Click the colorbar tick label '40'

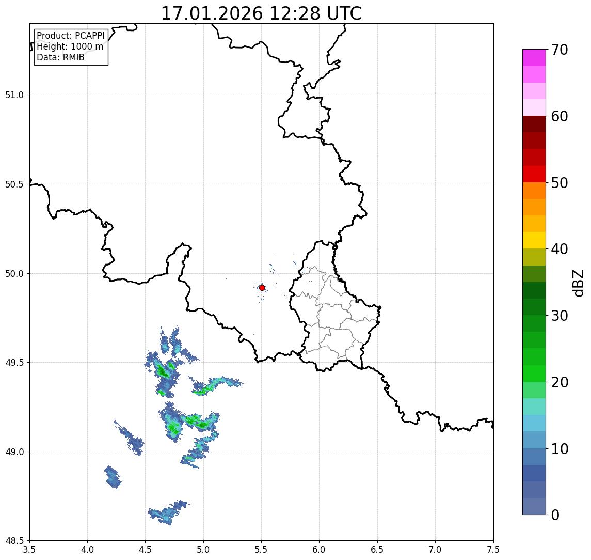point(560,249)
